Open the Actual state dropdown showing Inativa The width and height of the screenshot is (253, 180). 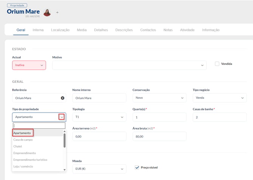29,65
